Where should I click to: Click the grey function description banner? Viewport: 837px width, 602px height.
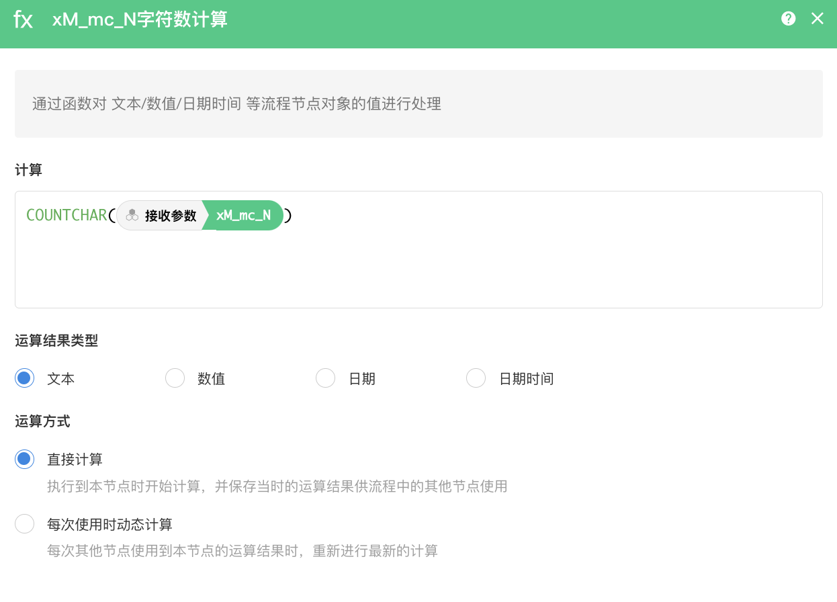418,103
